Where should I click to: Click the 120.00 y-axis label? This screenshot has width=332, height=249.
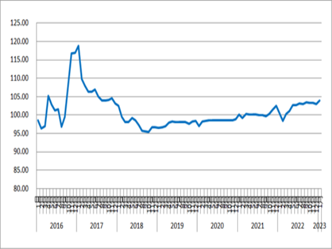(x=20, y=41)
